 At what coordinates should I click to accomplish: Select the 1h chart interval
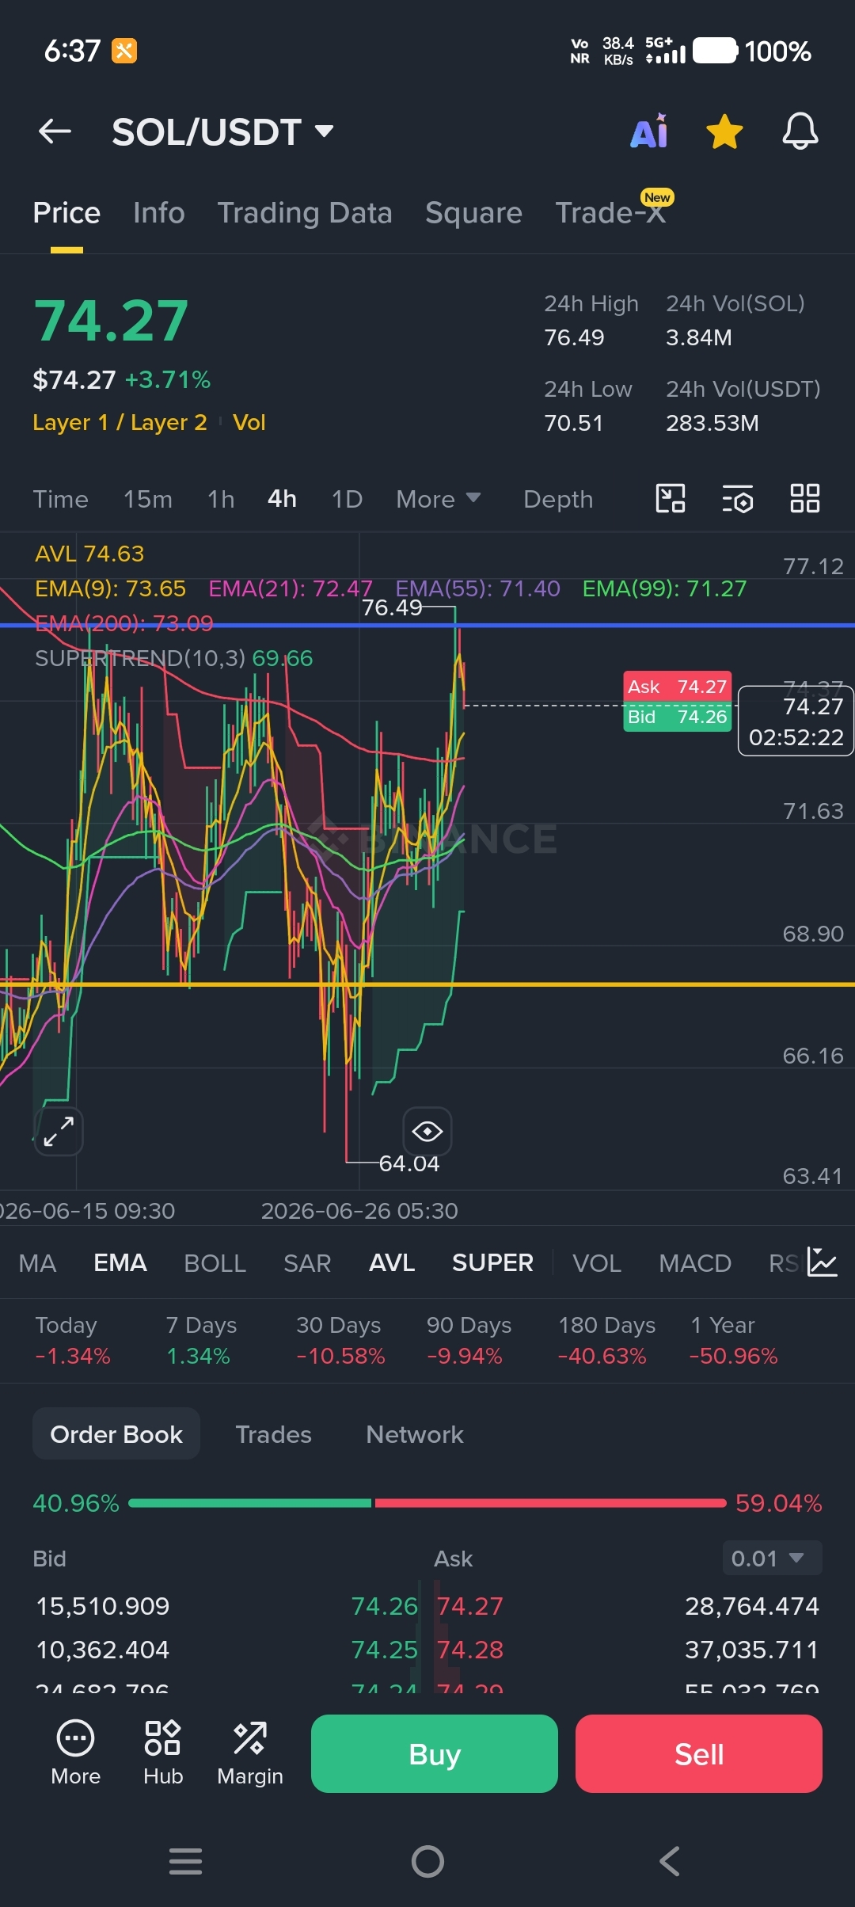[221, 499]
